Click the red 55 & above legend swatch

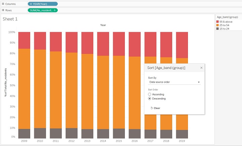pyautogui.click(x=218, y=22)
